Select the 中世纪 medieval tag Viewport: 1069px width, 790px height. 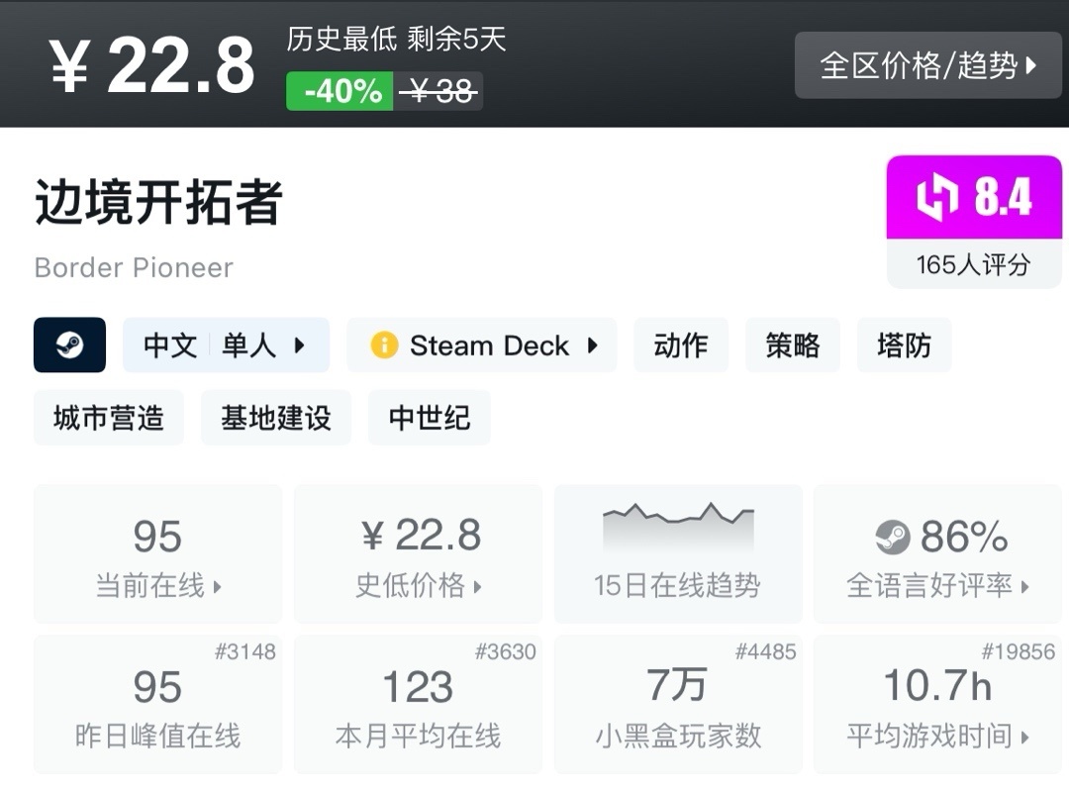coord(430,418)
